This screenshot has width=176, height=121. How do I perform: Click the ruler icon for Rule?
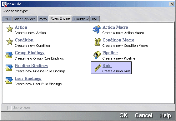coord(98,68)
